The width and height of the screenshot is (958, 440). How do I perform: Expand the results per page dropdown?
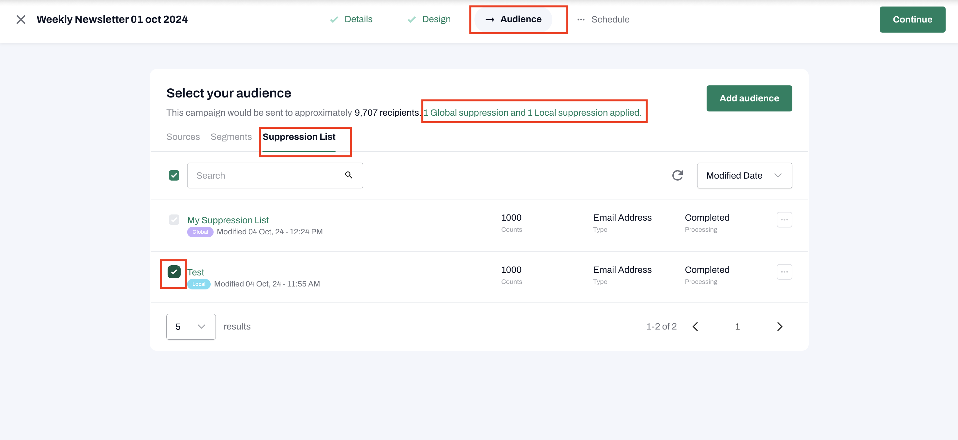[191, 326]
